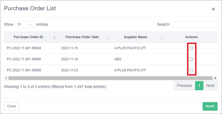
Task: Click the Actions column header
Action: (x=191, y=37)
